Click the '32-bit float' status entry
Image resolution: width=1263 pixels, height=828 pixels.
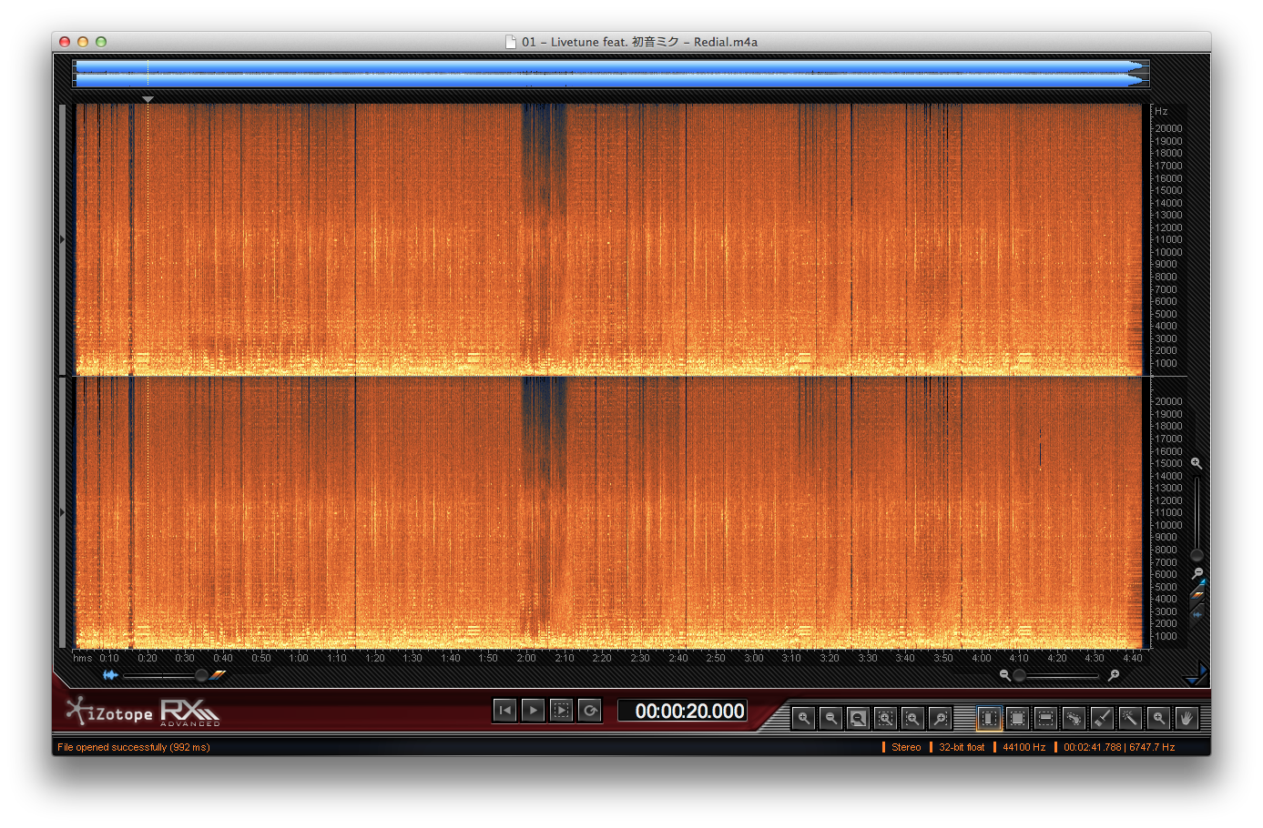tap(962, 747)
